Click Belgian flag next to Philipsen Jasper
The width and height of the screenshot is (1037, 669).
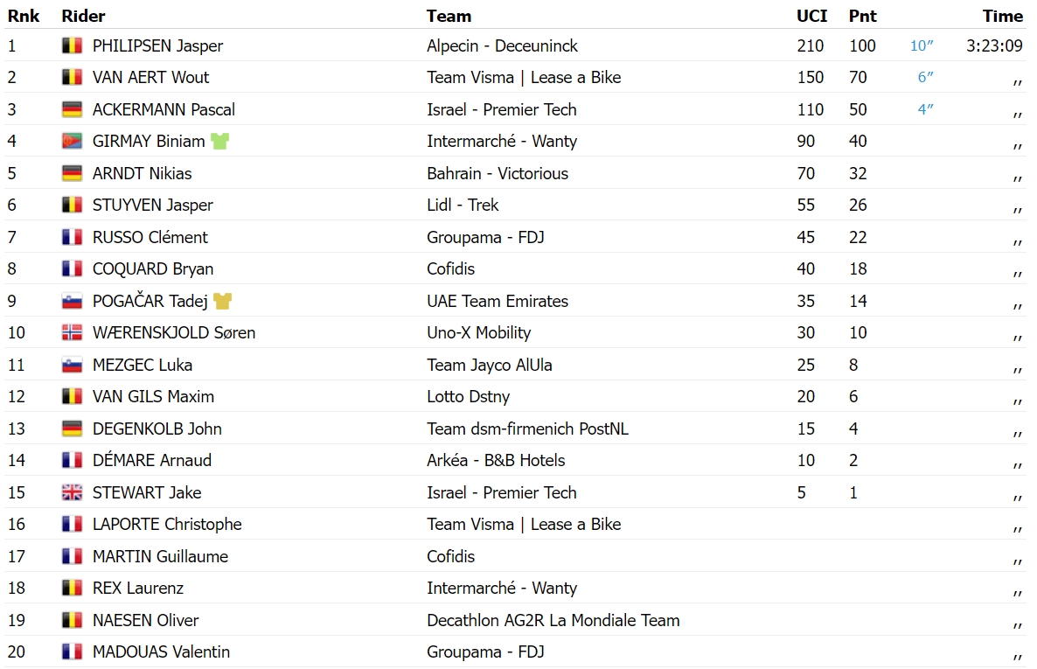(x=72, y=45)
